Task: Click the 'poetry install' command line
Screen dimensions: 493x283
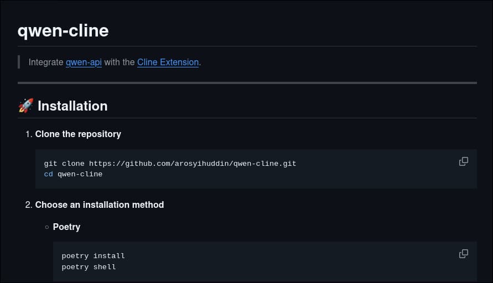Action: [93, 256]
